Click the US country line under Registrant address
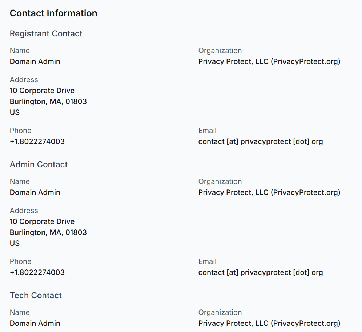 click(x=15, y=112)
